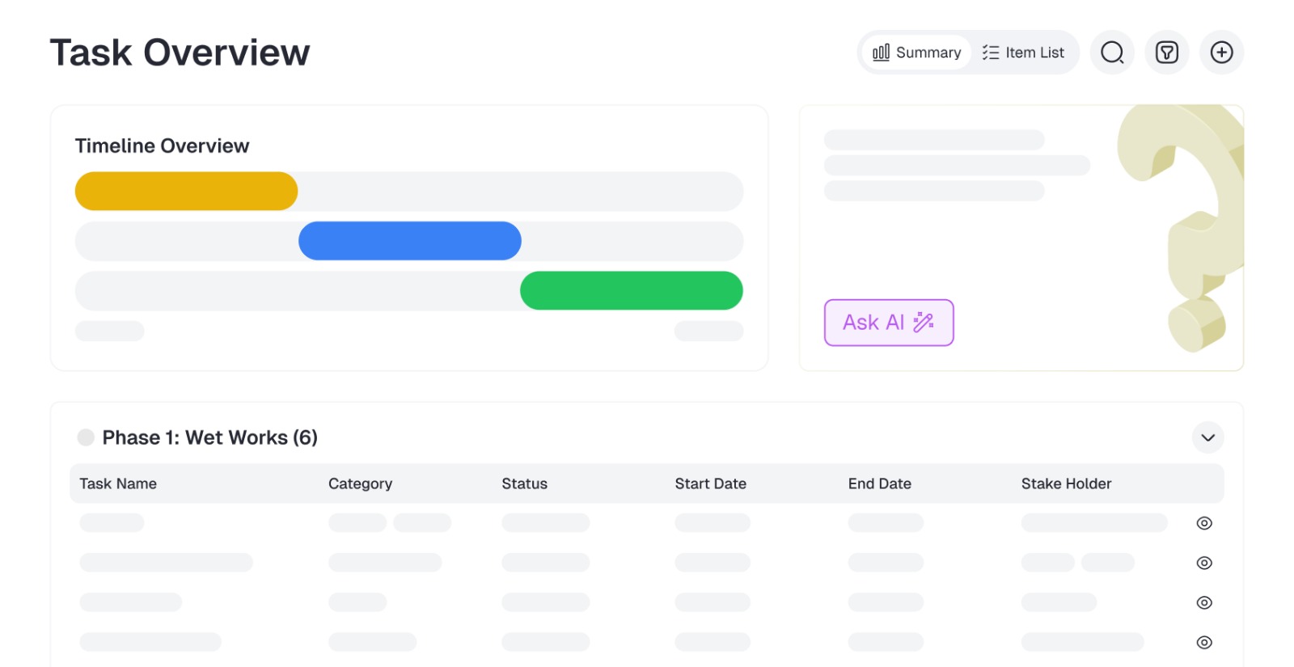Click the bar-chart icon beside Summary
The width and height of the screenshot is (1294, 667).
881,52
